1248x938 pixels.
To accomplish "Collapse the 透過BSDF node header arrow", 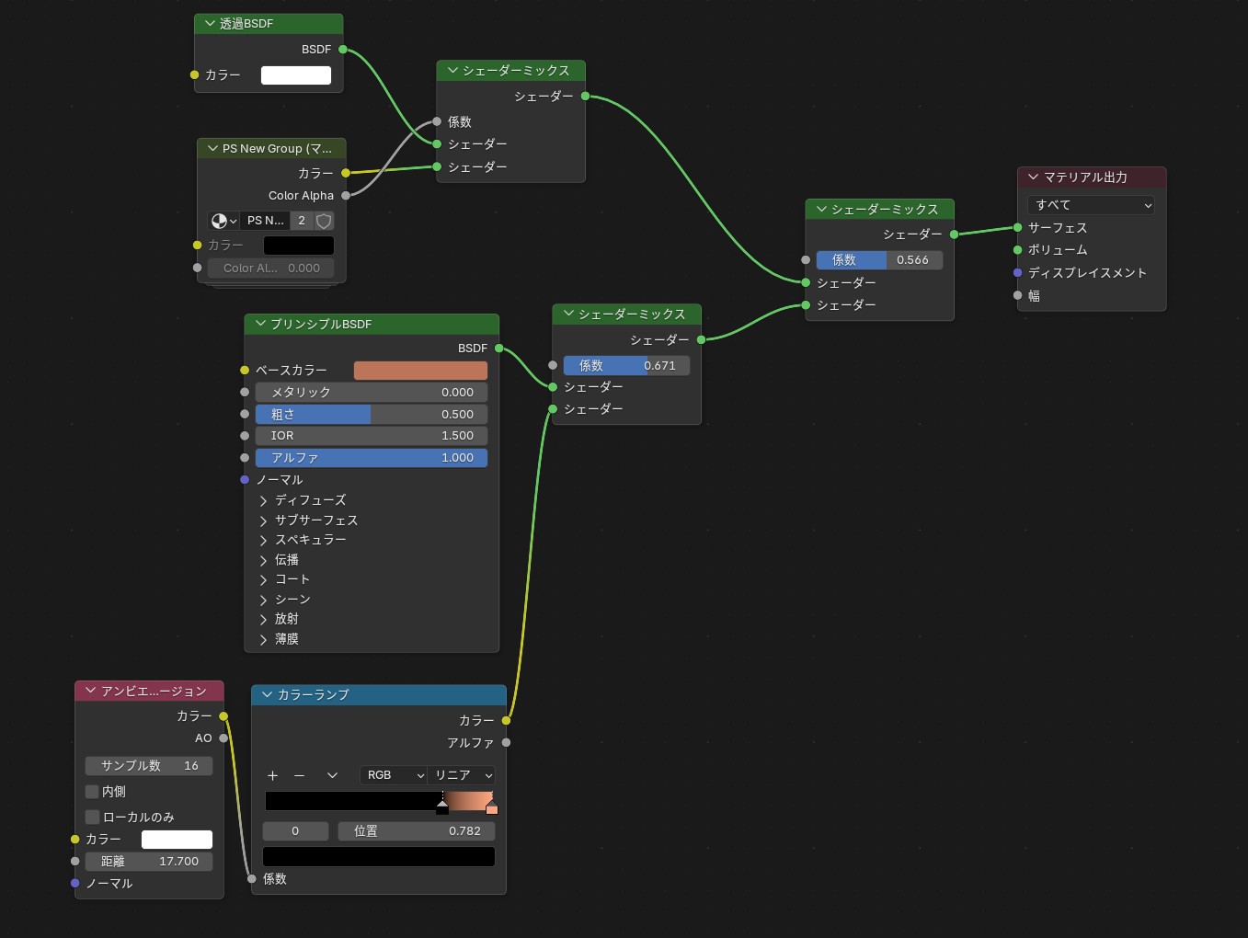I will 211,24.
